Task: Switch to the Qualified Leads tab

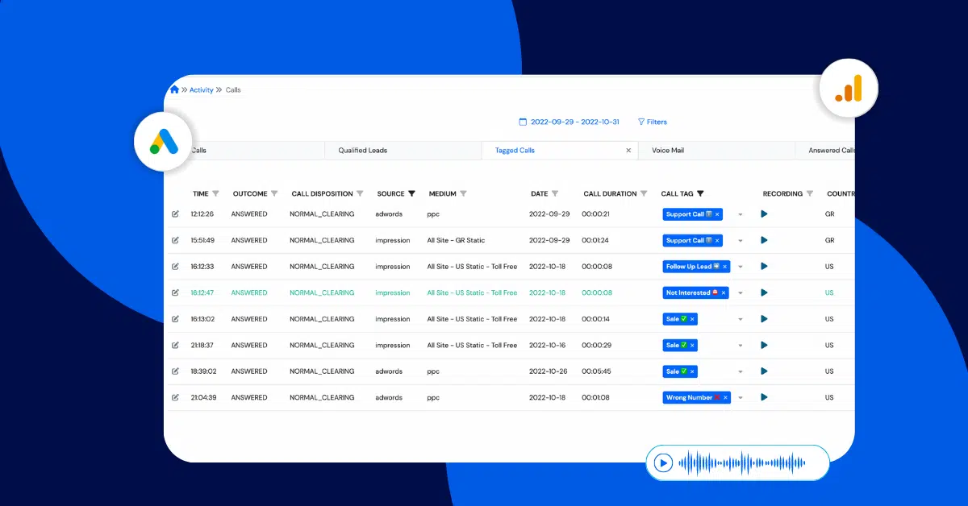Action: 403,151
